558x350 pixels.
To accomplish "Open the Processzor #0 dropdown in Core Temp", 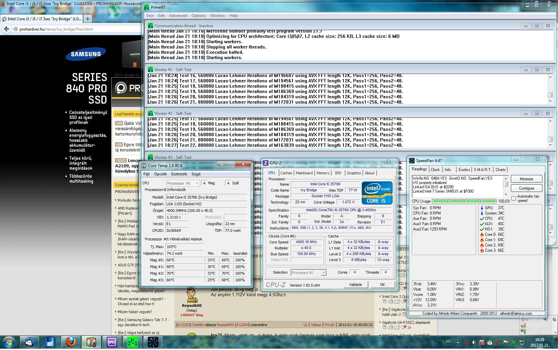I will click(x=183, y=183).
